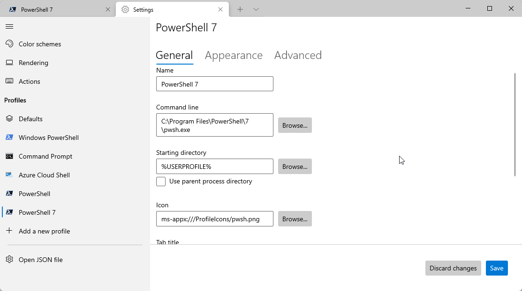Open the Actions settings icon

pos(9,81)
